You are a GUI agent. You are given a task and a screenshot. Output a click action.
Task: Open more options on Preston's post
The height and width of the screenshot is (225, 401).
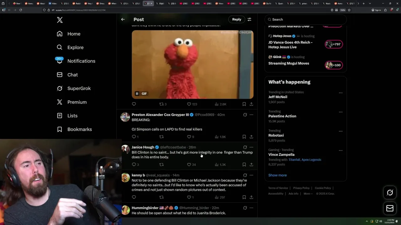point(251,115)
